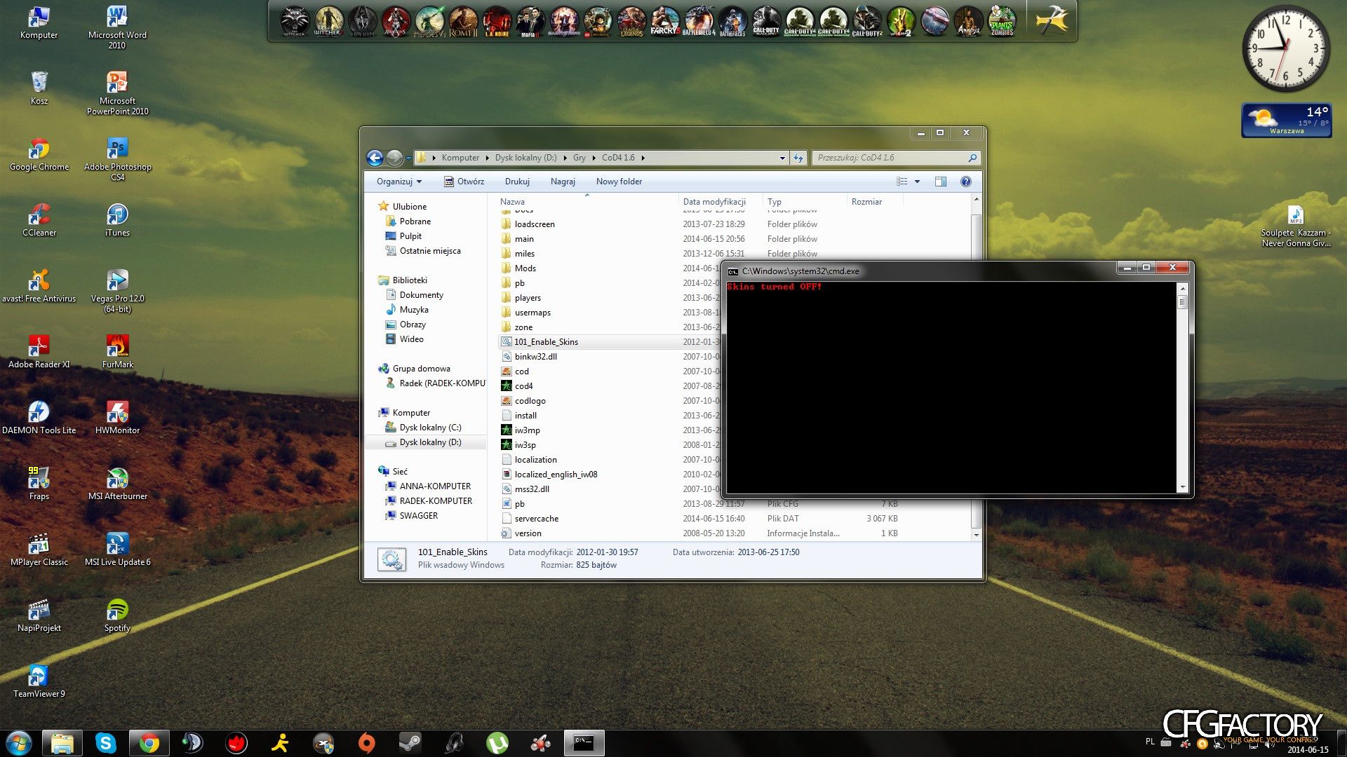Expand the address bar history dropdown

pyautogui.click(x=782, y=158)
